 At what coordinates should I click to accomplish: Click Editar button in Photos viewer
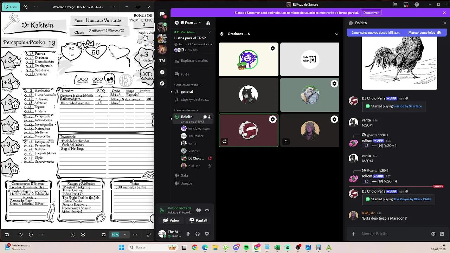[10, 7]
